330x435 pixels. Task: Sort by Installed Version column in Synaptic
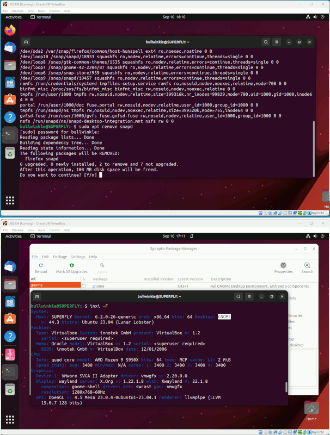tap(158, 279)
